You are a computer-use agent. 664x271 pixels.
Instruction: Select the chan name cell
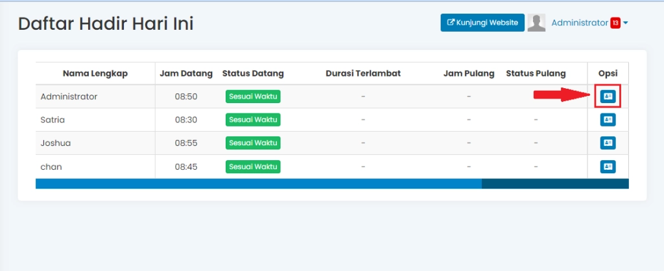95,167
